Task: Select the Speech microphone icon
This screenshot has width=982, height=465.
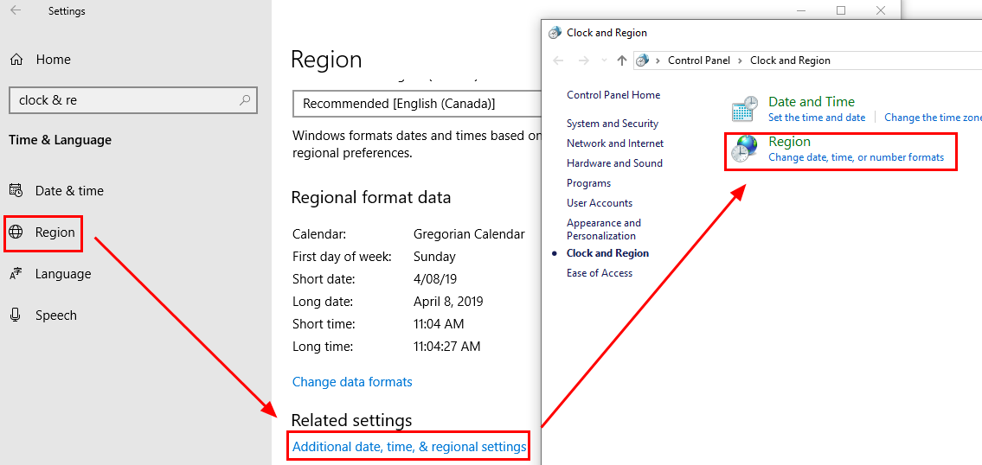Action: [16, 315]
